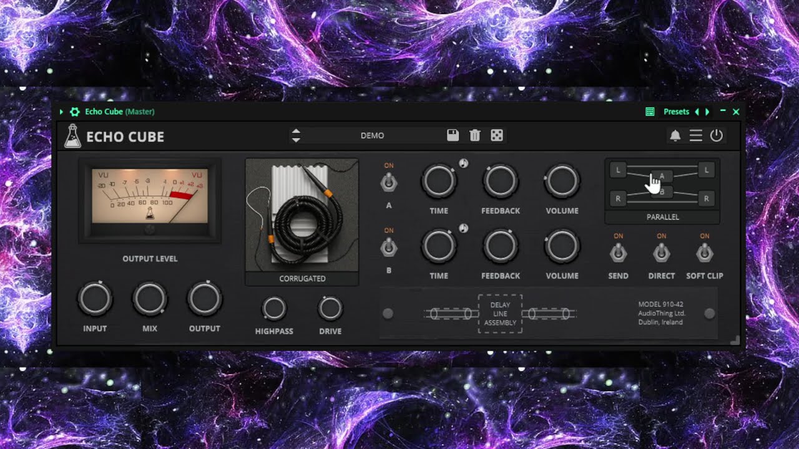Flip the SEND toggle switch
The width and height of the screenshot is (799, 449).
pos(618,253)
